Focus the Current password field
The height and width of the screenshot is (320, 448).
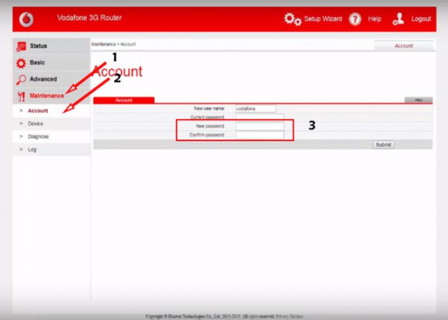pyautogui.click(x=260, y=117)
